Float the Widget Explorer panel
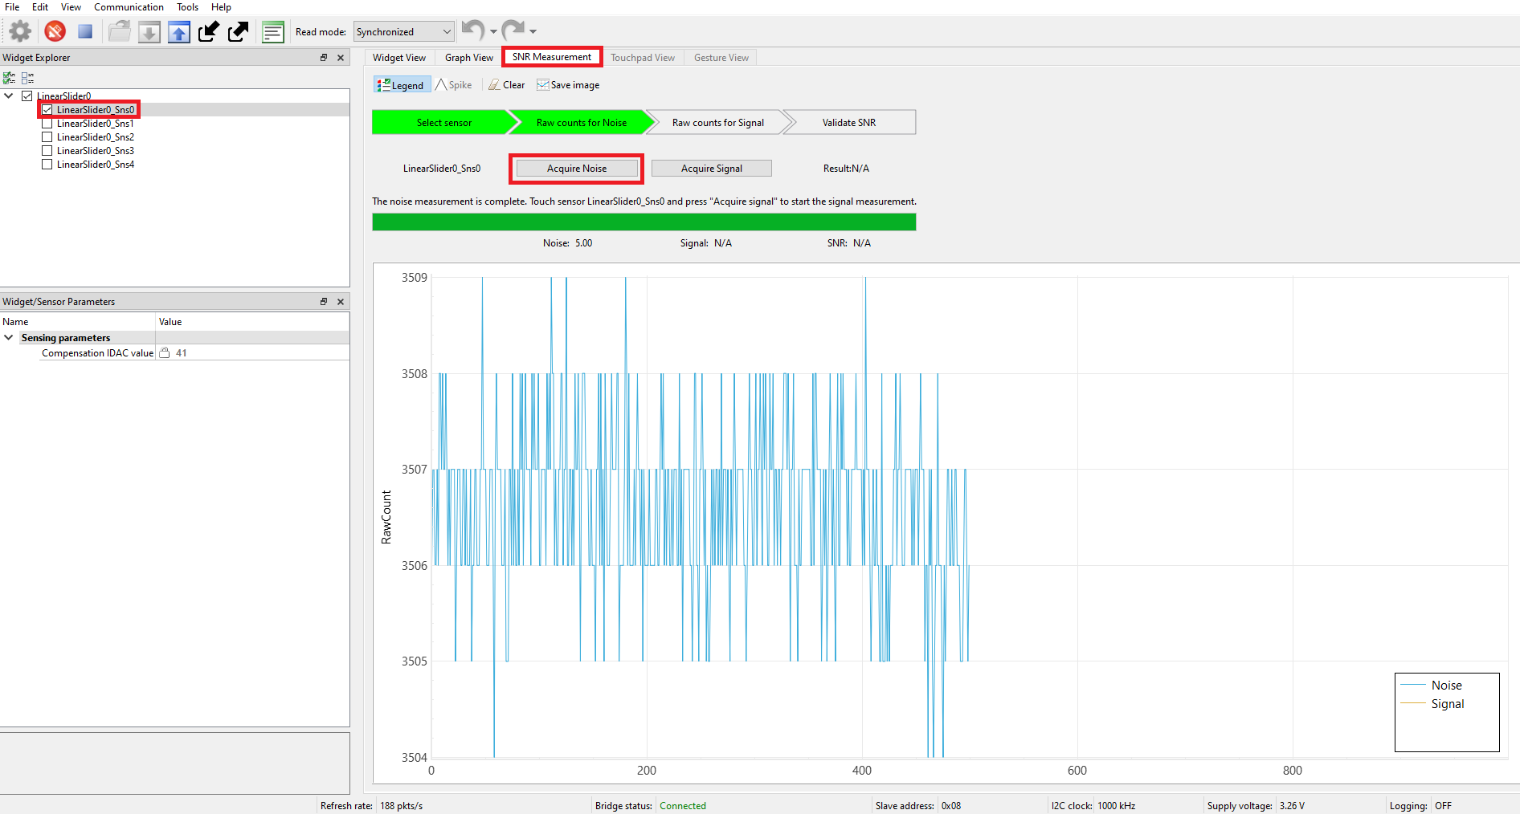1520x814 pixels. (x=324, y=58)
